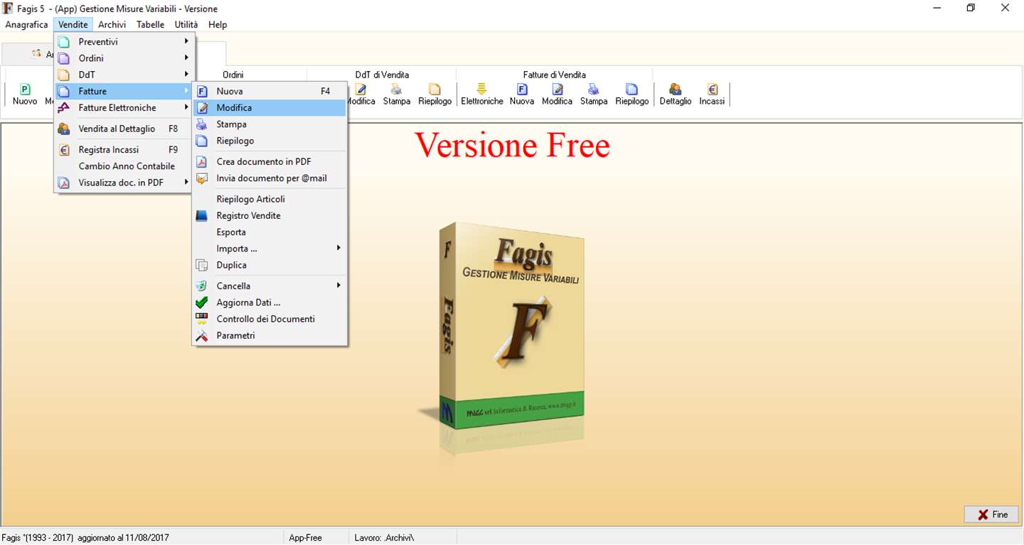This screenshot has height=545, width=1024.
Task: Click status bar text 'aggiornato al 11/08/2017'
Action: 123,537
